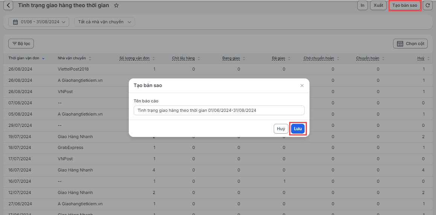This screenshot has height=215, width=436.
Task: Sort by Thời gian vận đơn arrow
Action: click(x=43, y=59)
